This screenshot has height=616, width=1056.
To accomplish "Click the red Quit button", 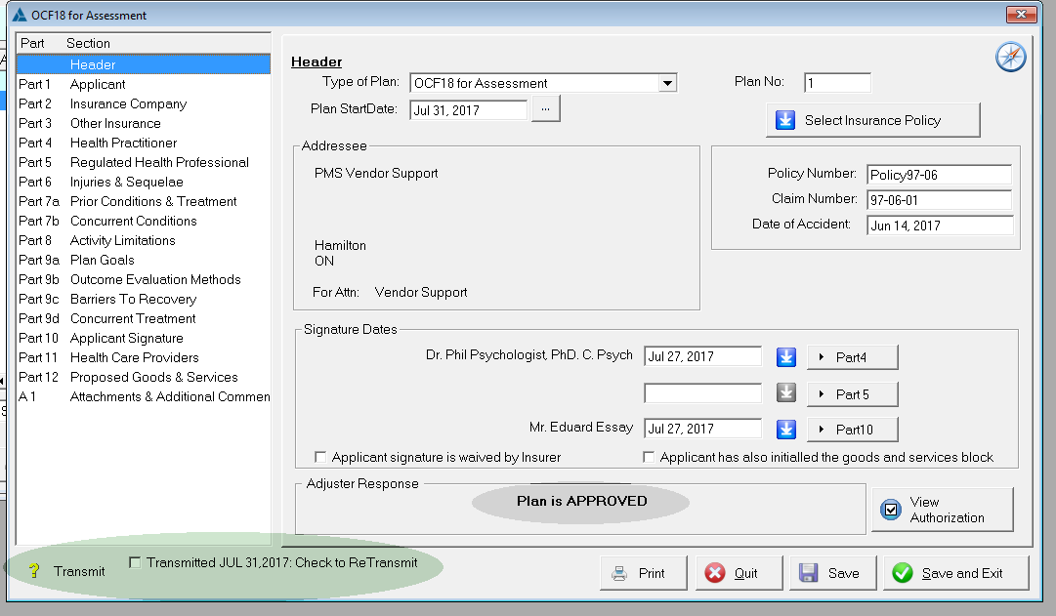I will tap(739, 573).
